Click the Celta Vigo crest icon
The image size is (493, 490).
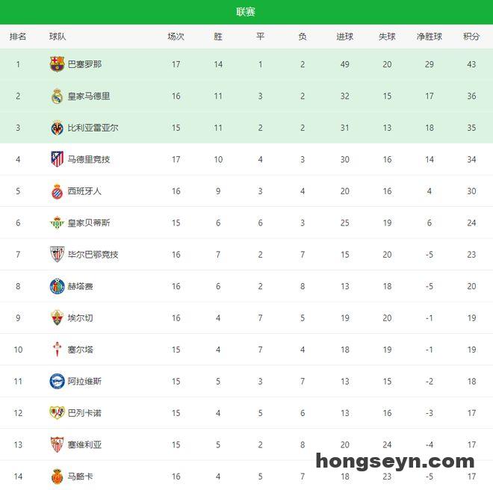[57, 350]
